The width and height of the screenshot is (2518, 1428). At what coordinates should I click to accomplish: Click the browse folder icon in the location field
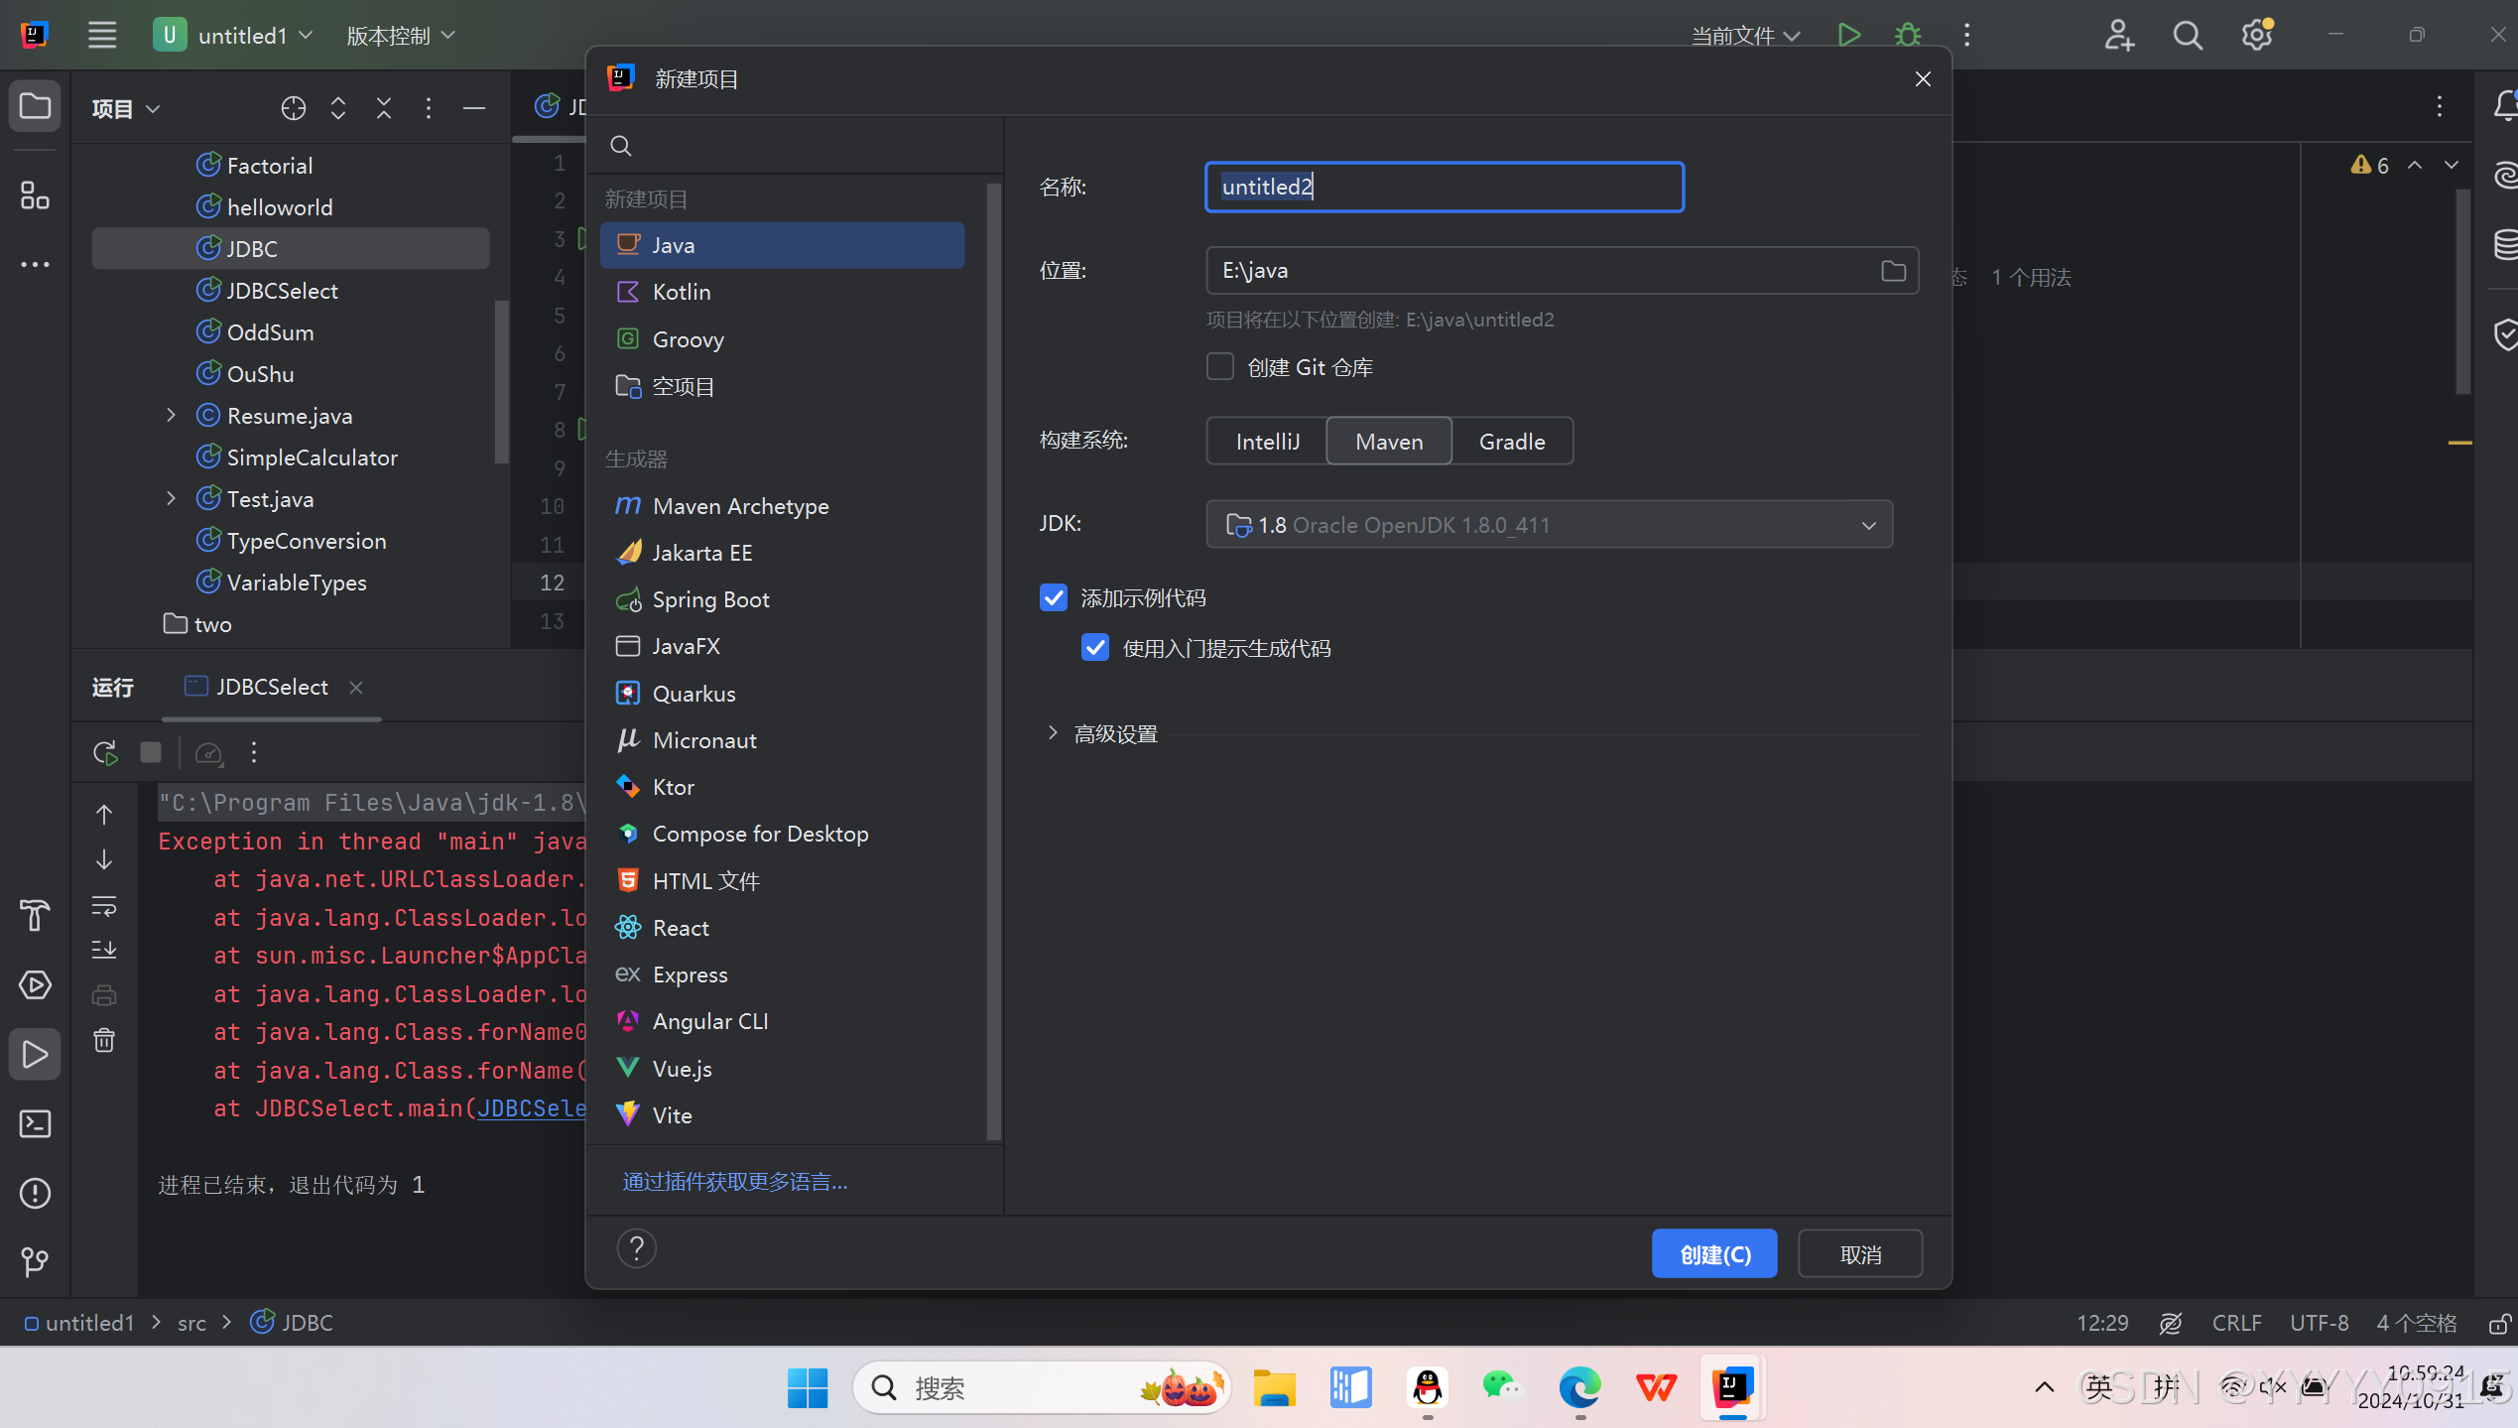click(1893, 271)
